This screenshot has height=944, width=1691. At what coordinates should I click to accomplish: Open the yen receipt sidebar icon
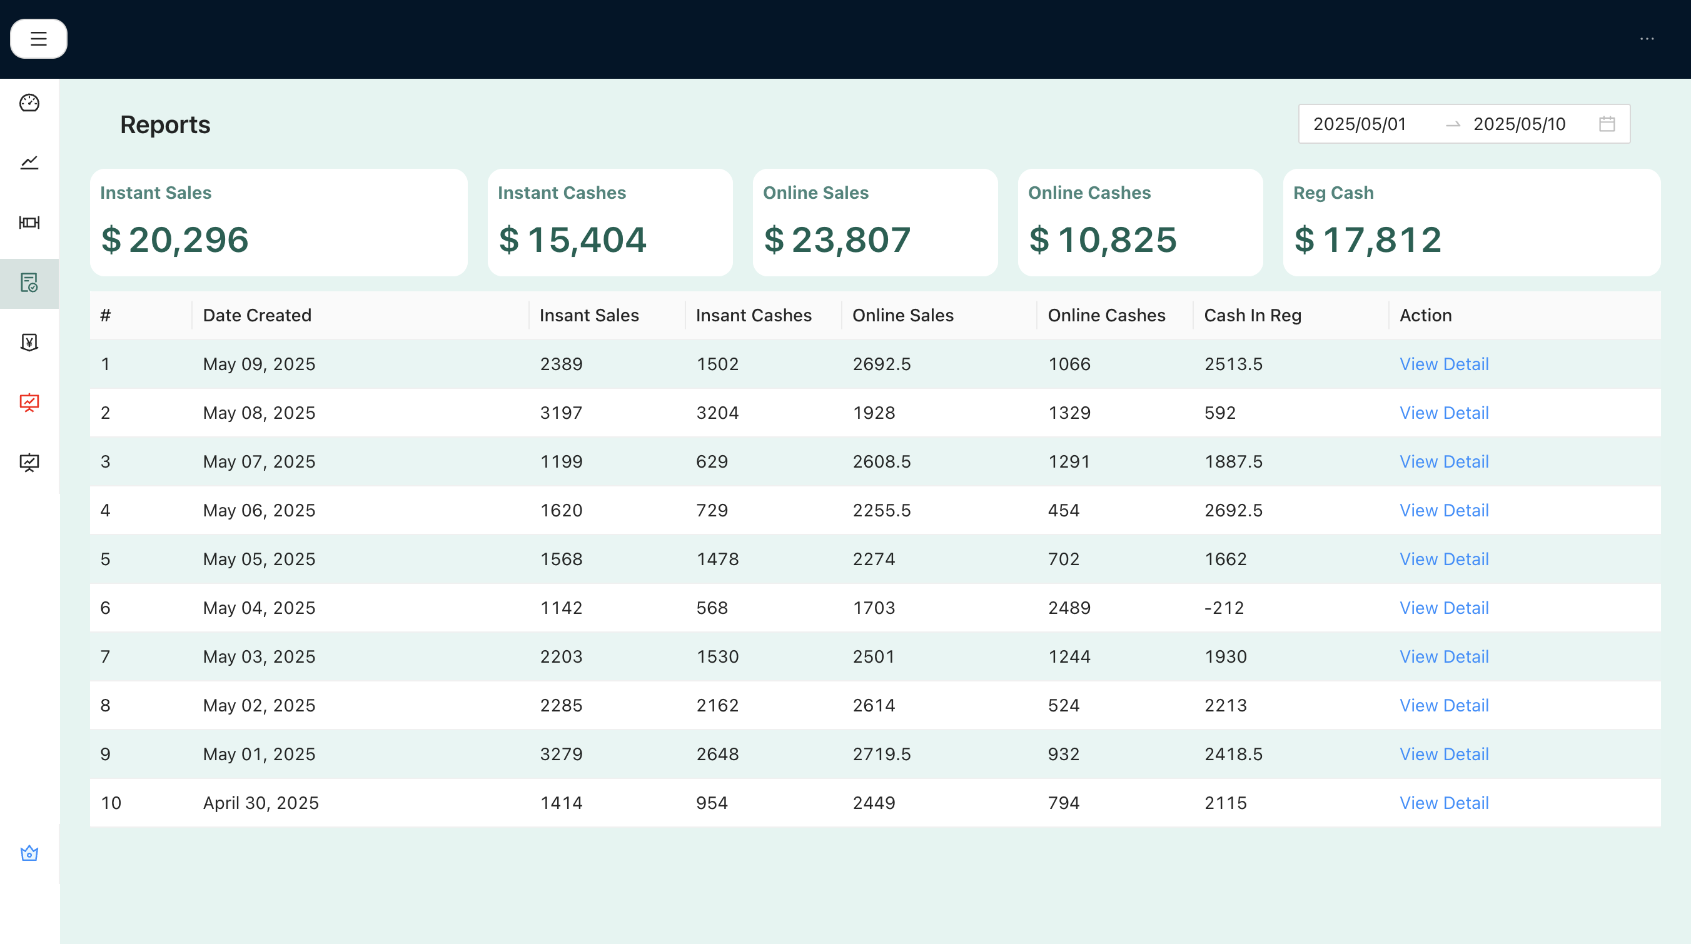(x=29, y=342)
